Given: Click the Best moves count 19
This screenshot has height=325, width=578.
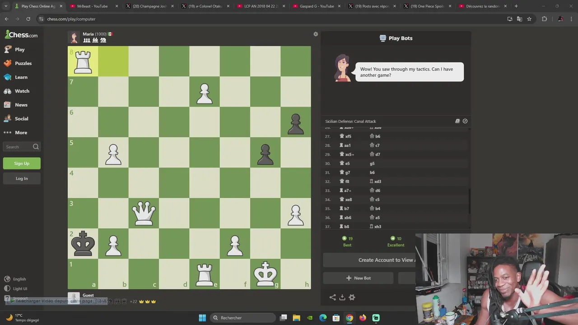Looking at the screenshot, I should coord(347,241).
